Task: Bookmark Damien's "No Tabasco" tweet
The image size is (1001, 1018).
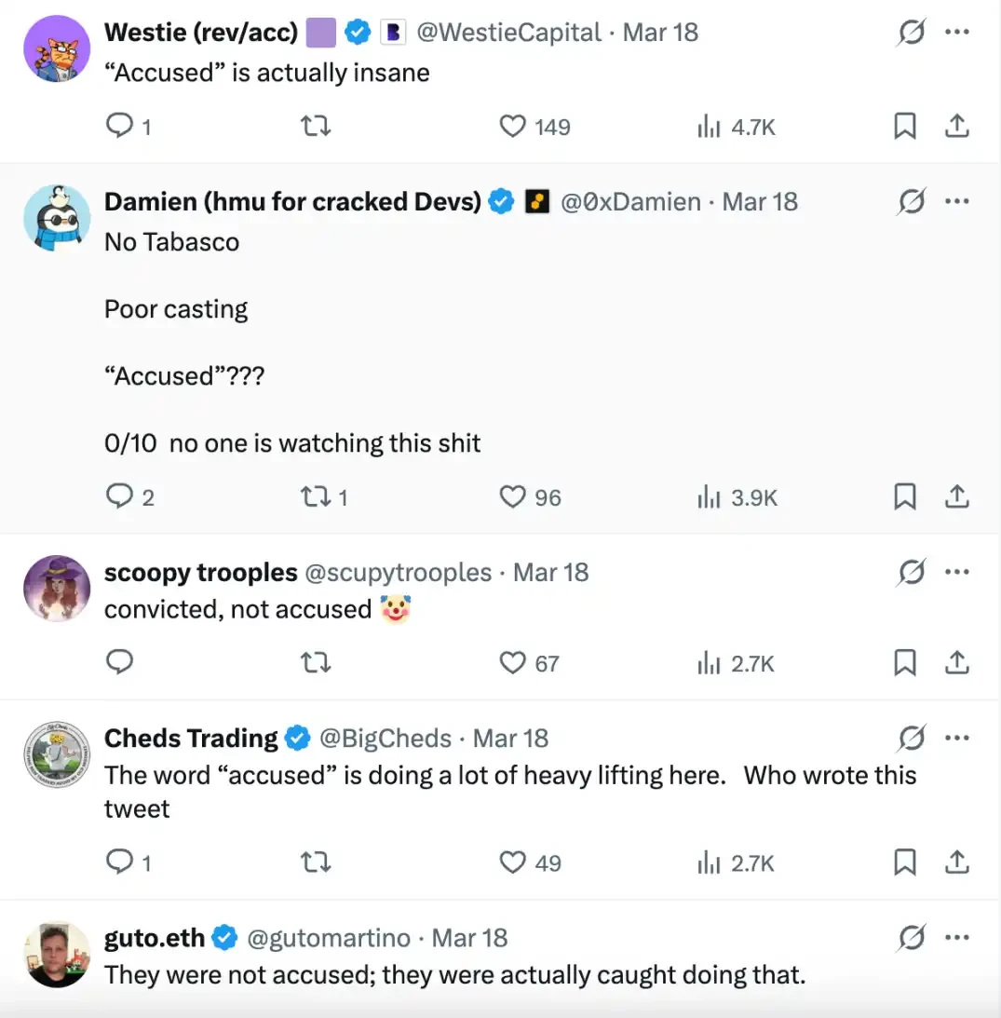Action: (x=904, y=497)
